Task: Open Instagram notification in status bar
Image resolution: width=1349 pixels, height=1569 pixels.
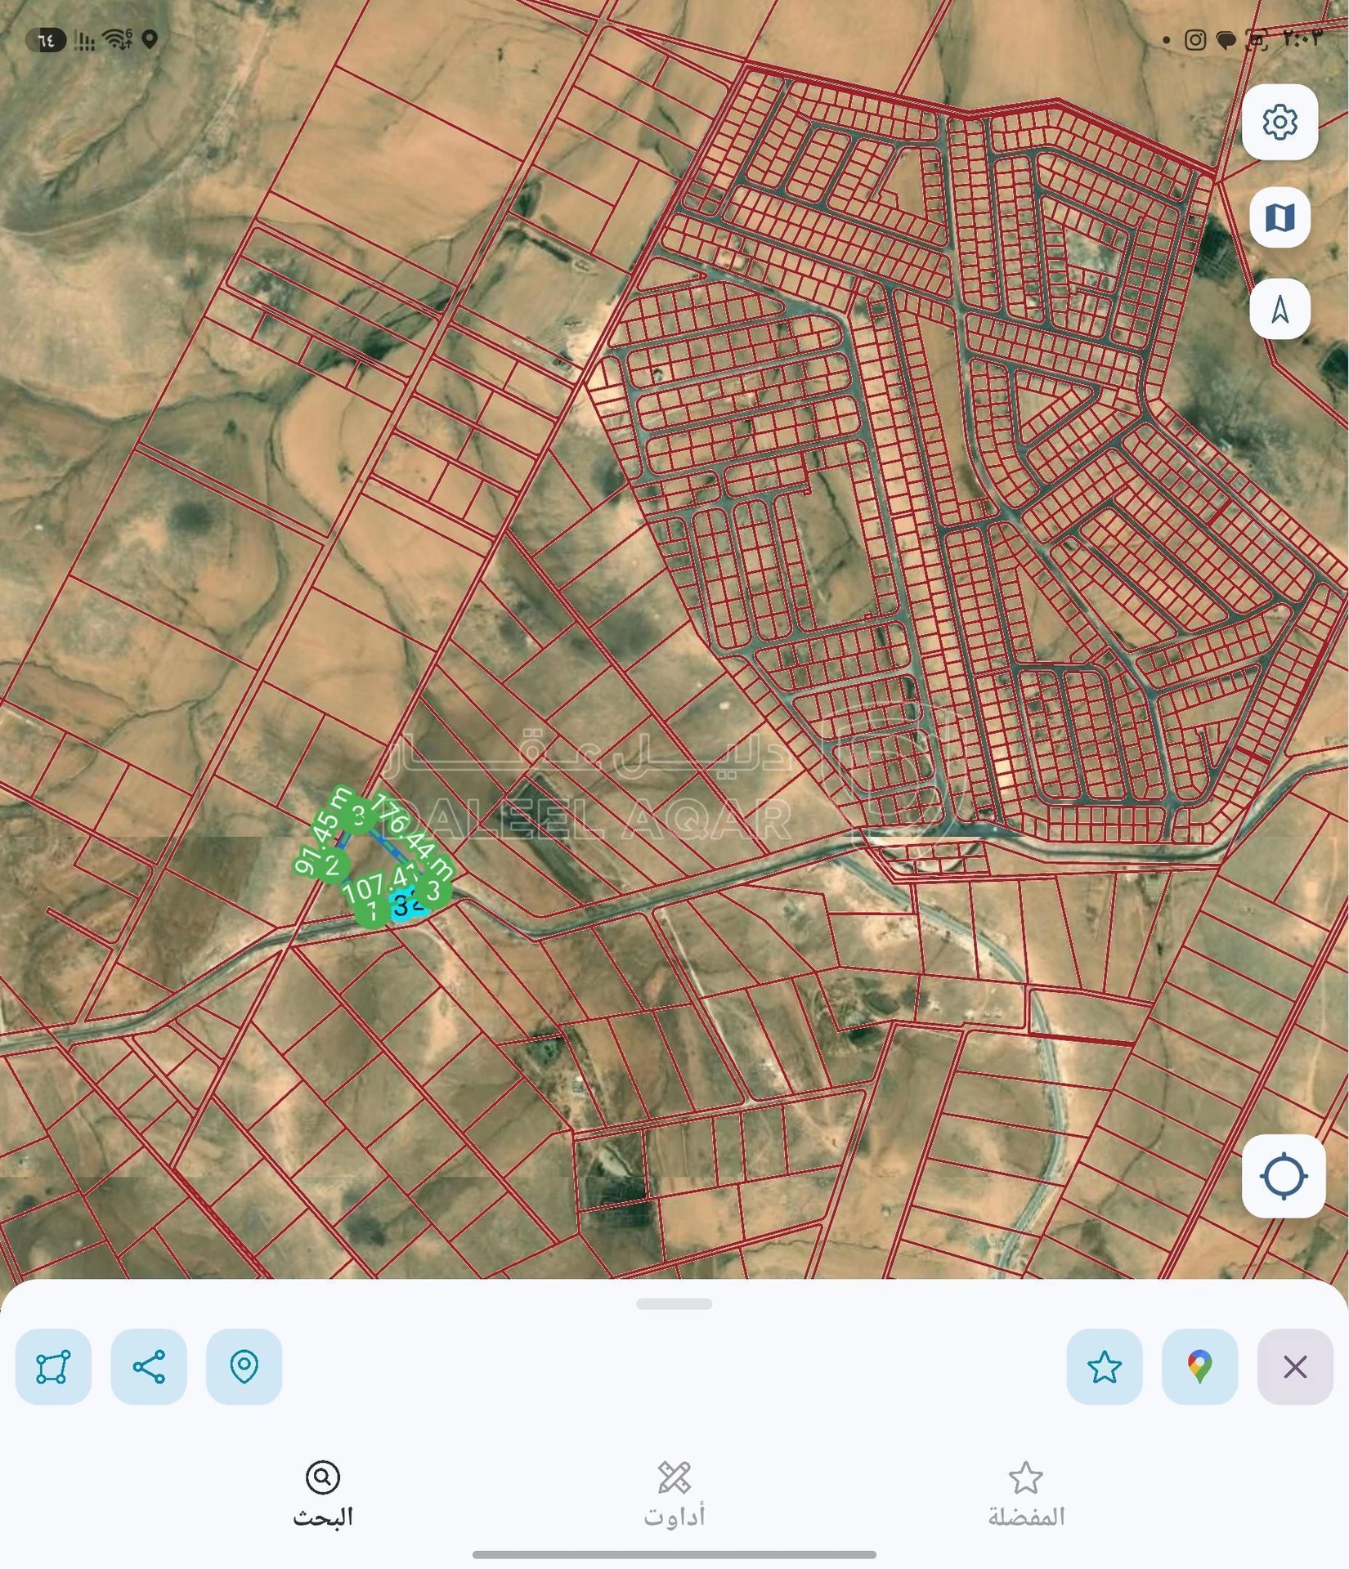Action: (1194, 40)
